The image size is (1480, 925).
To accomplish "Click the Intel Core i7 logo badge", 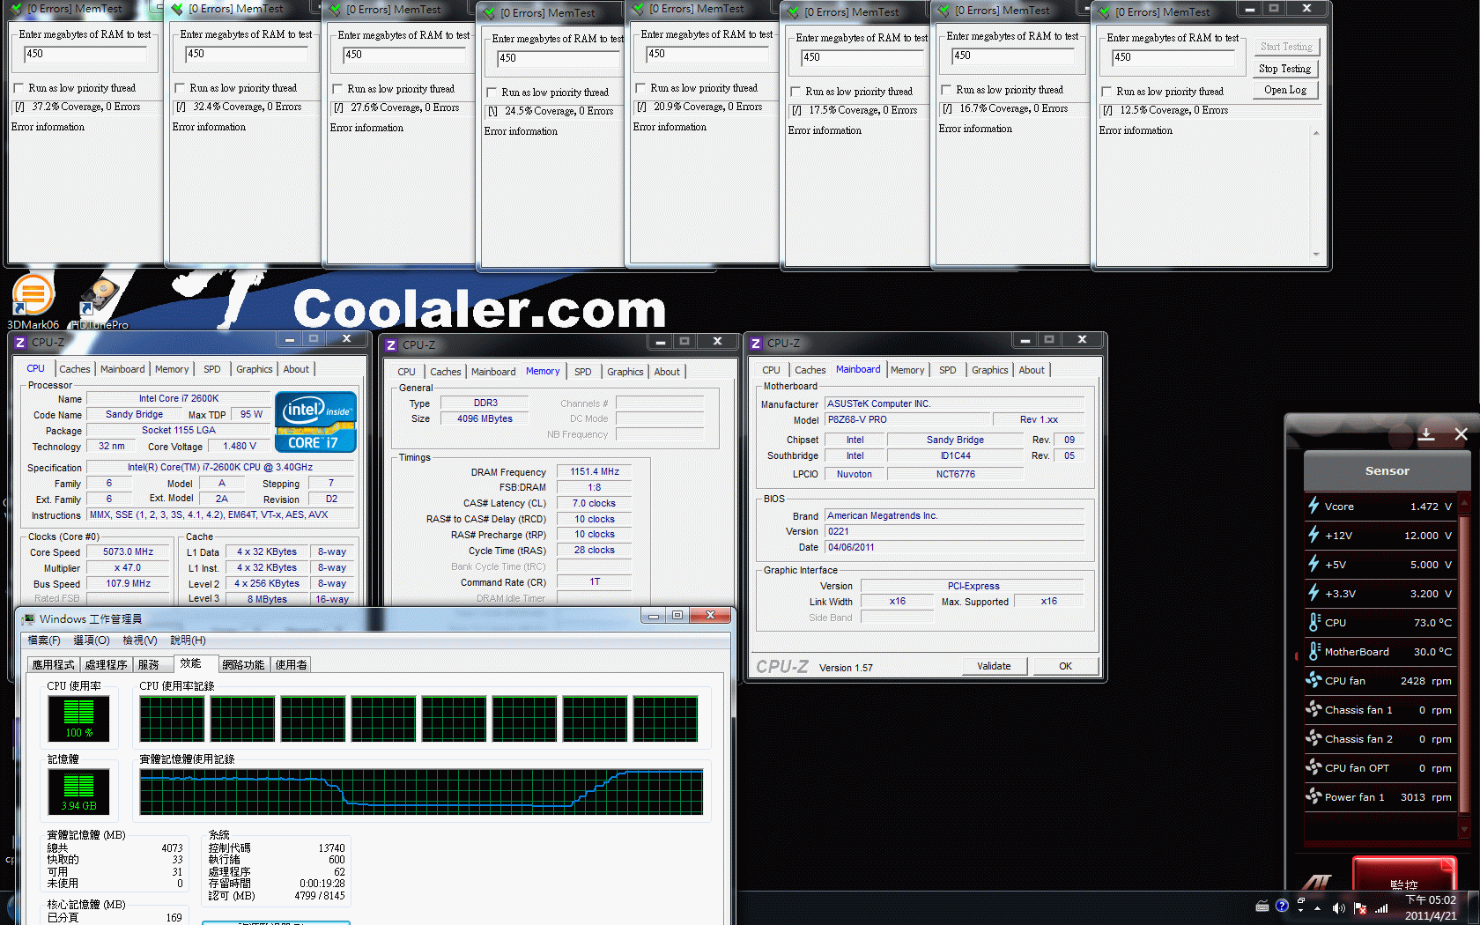I will 315,422.
